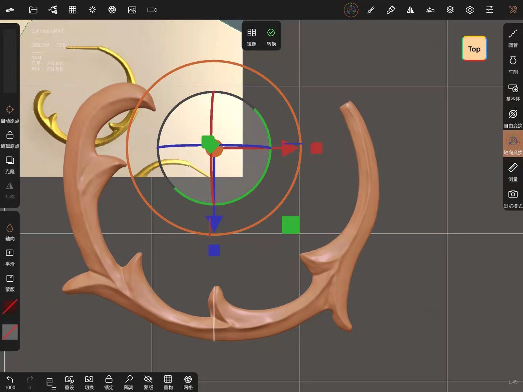This screenshot has width=523, height=392.
Task: Open the interface sliders menu
Action: (490, 10)
